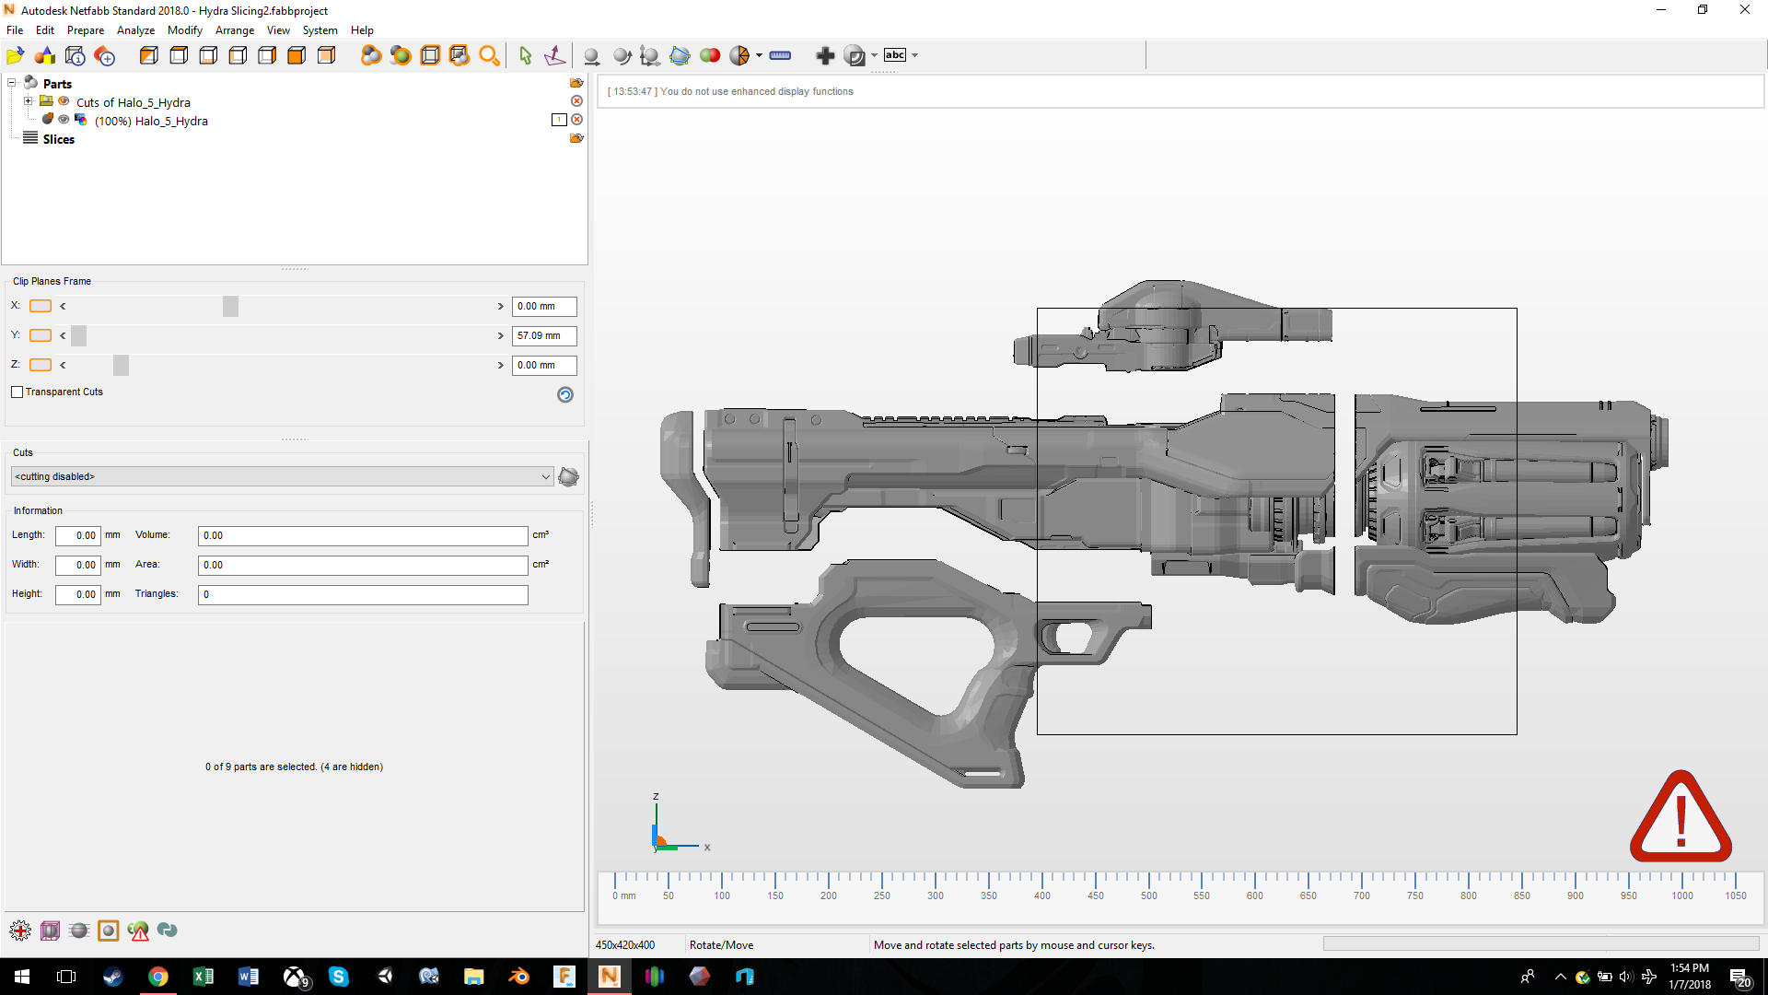Open the Arrange menu
The width and height of the screenshot is (1768, 995).
(235, 30)
